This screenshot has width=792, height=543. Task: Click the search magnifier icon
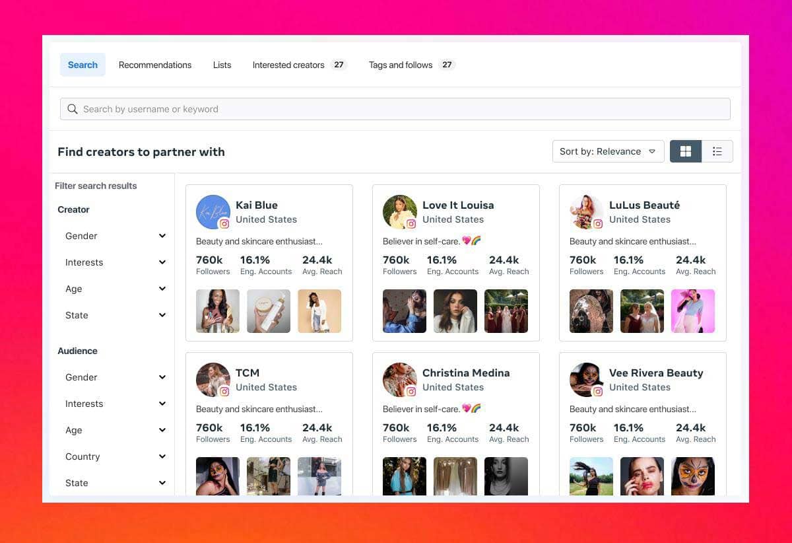[73, 109]
